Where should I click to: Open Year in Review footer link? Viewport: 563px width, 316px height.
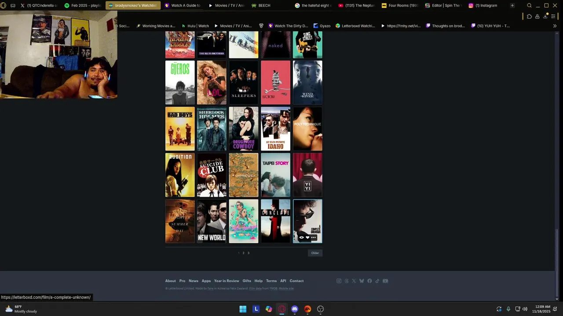[x=227, y=281]
